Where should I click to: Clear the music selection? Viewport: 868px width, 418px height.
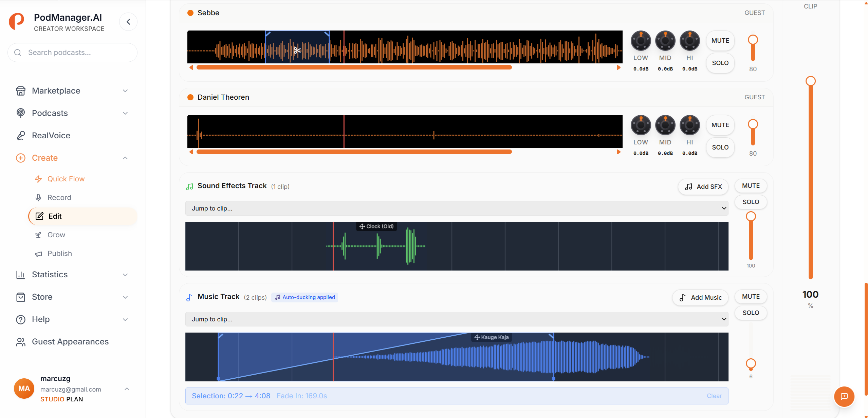pos(714,396)
